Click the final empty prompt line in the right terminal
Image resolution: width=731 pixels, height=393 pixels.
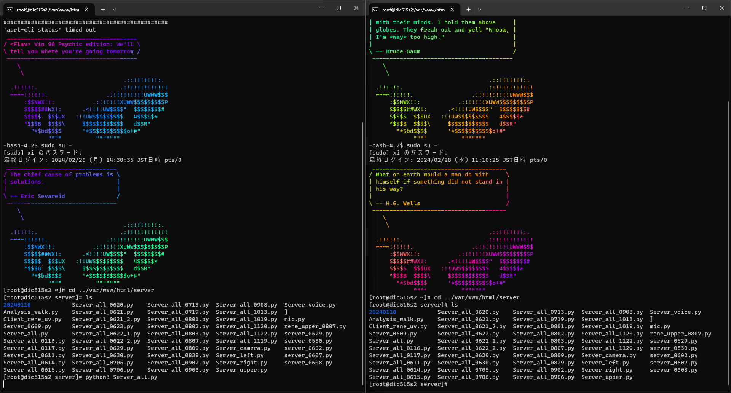click(x=408, y=384)
